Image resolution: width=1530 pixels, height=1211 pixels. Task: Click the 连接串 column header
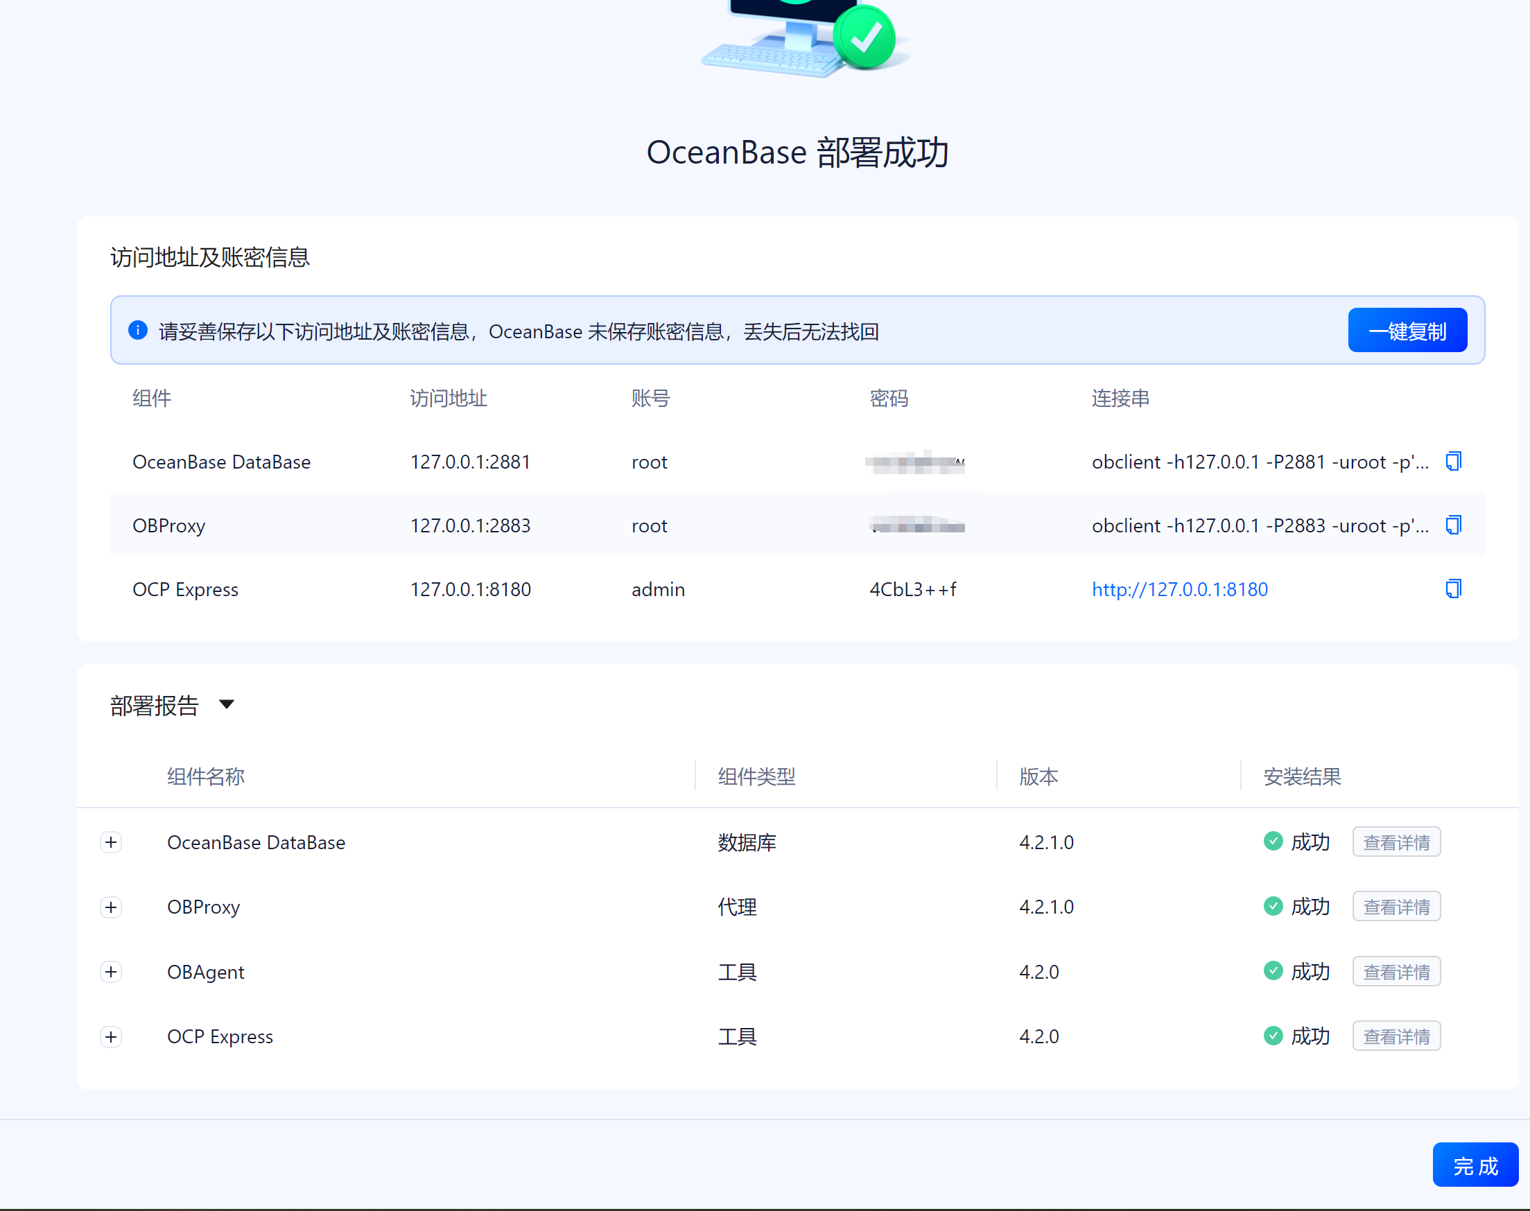click(1120, 398)
